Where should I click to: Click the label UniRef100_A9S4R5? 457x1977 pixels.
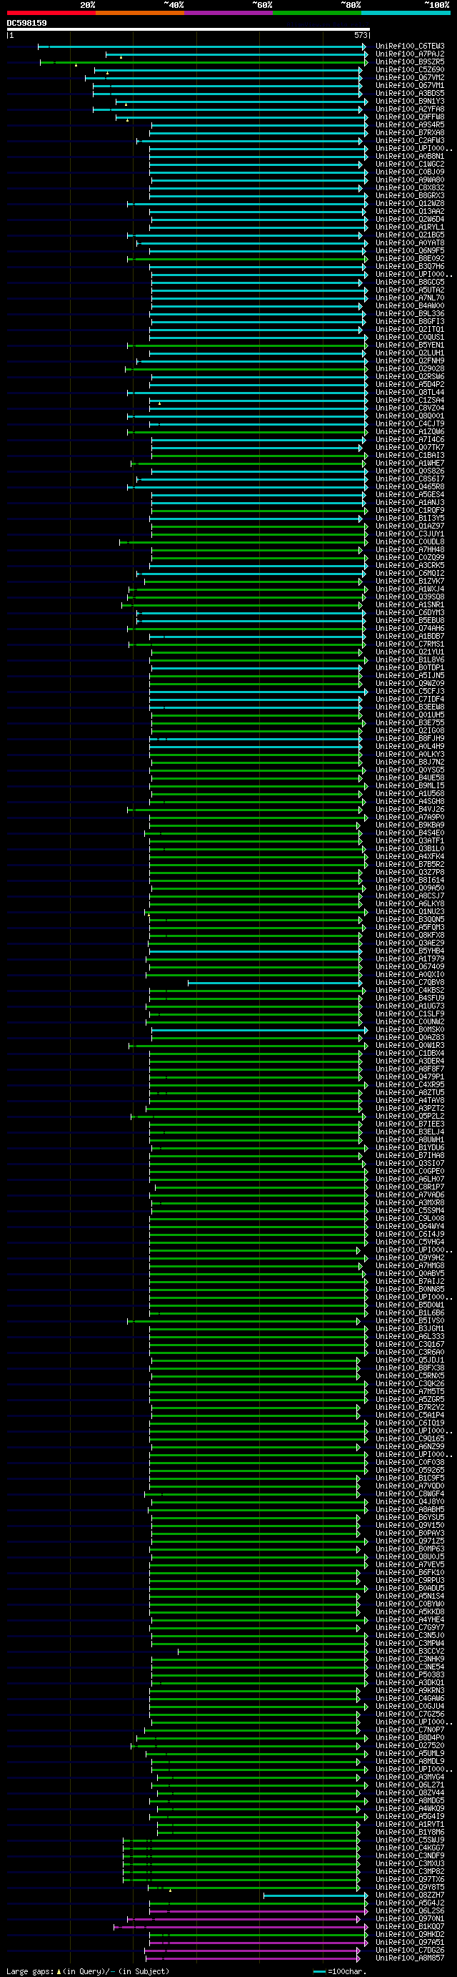coord(409,124)
